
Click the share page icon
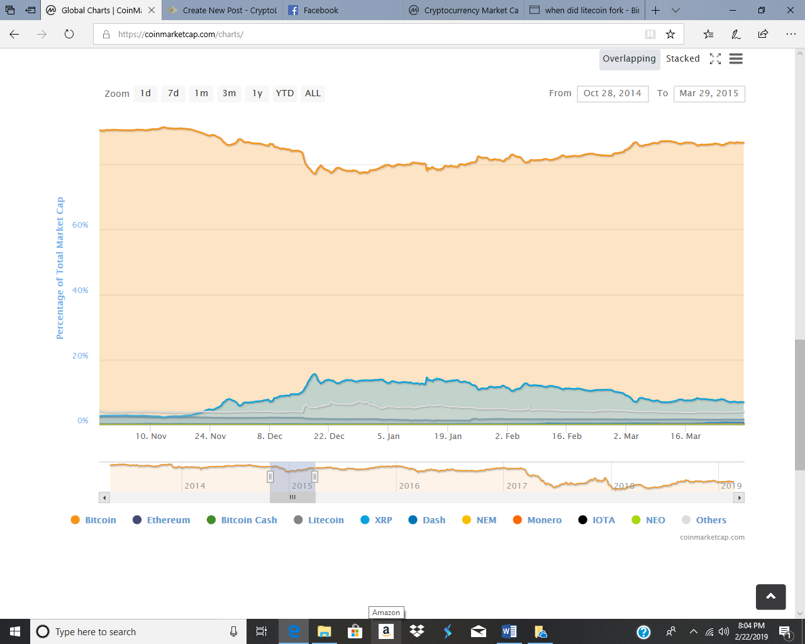(x=763, y=34)
